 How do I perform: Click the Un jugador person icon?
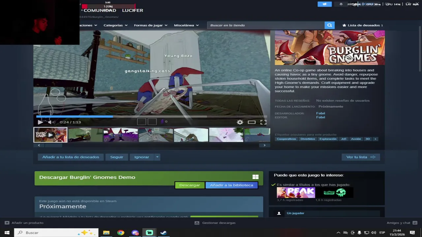279,213
